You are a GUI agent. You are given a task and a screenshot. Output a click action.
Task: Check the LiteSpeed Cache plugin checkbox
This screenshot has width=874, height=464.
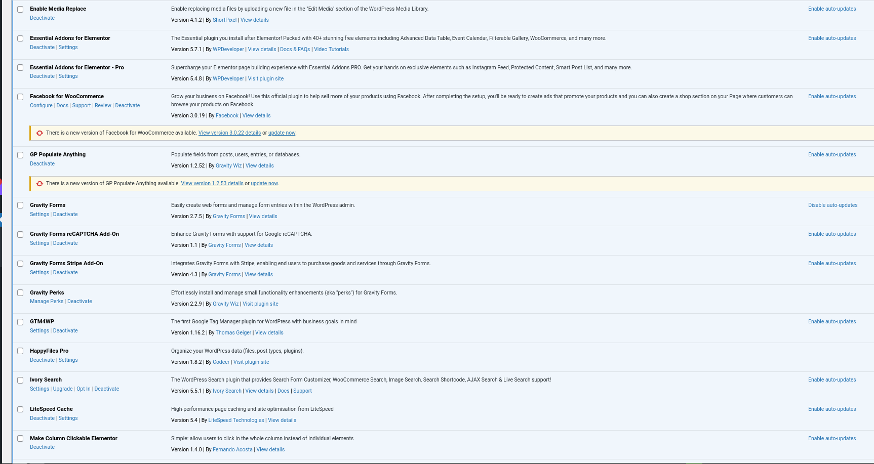coord(20,409)
